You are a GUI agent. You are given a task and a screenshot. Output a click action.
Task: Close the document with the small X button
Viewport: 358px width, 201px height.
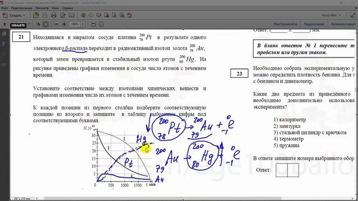pos(356,8)
